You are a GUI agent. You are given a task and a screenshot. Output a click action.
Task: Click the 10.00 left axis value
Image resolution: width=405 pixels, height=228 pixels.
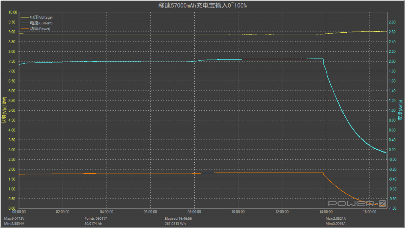point(13,12)
